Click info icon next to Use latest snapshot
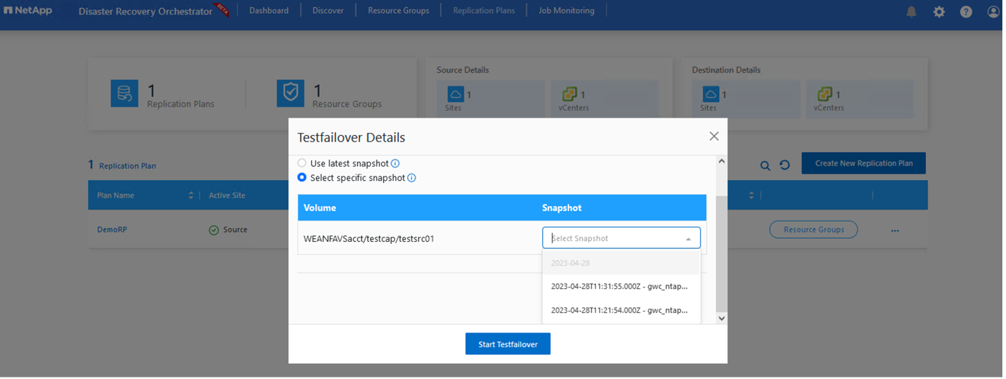The width and height of the screenshot is (1006, 379). coord(396,164)
